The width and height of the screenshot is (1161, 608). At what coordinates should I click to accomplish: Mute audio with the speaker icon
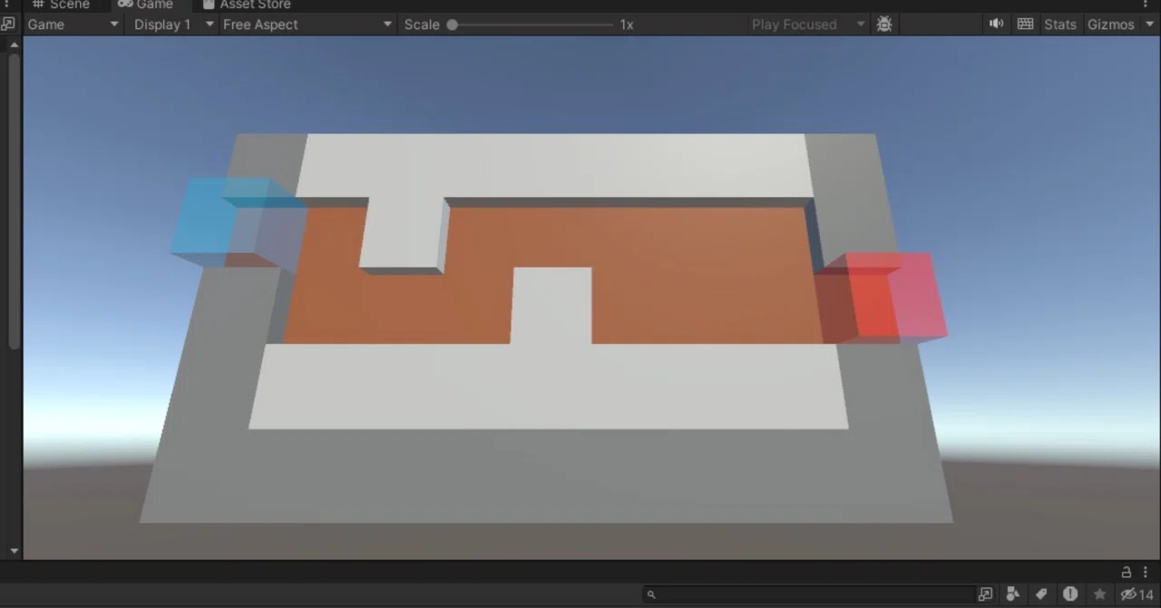(x=996, y=25)
